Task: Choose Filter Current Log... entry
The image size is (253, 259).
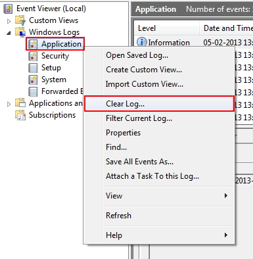Action: (x=159, y=118)
